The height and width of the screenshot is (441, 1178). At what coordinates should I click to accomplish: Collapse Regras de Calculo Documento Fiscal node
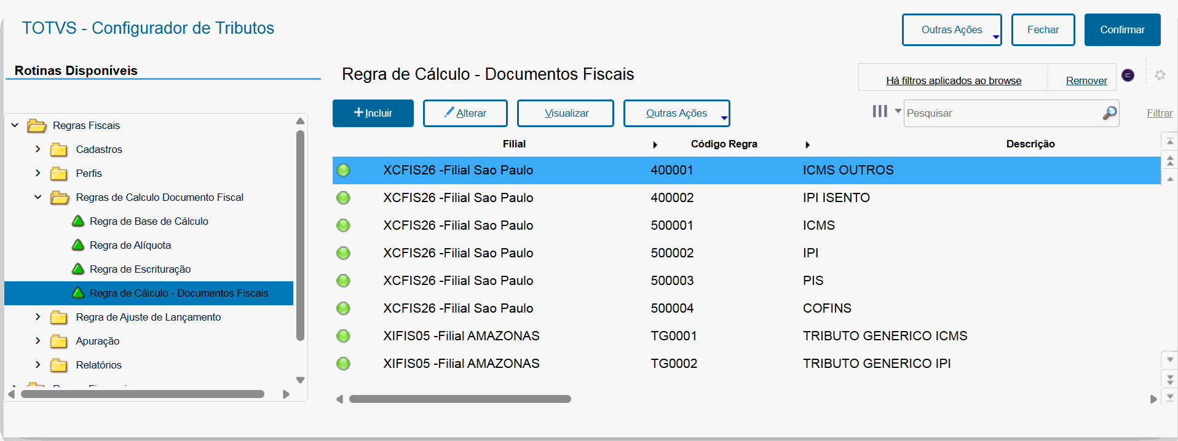pyautogui.click(x=38, y=197)
